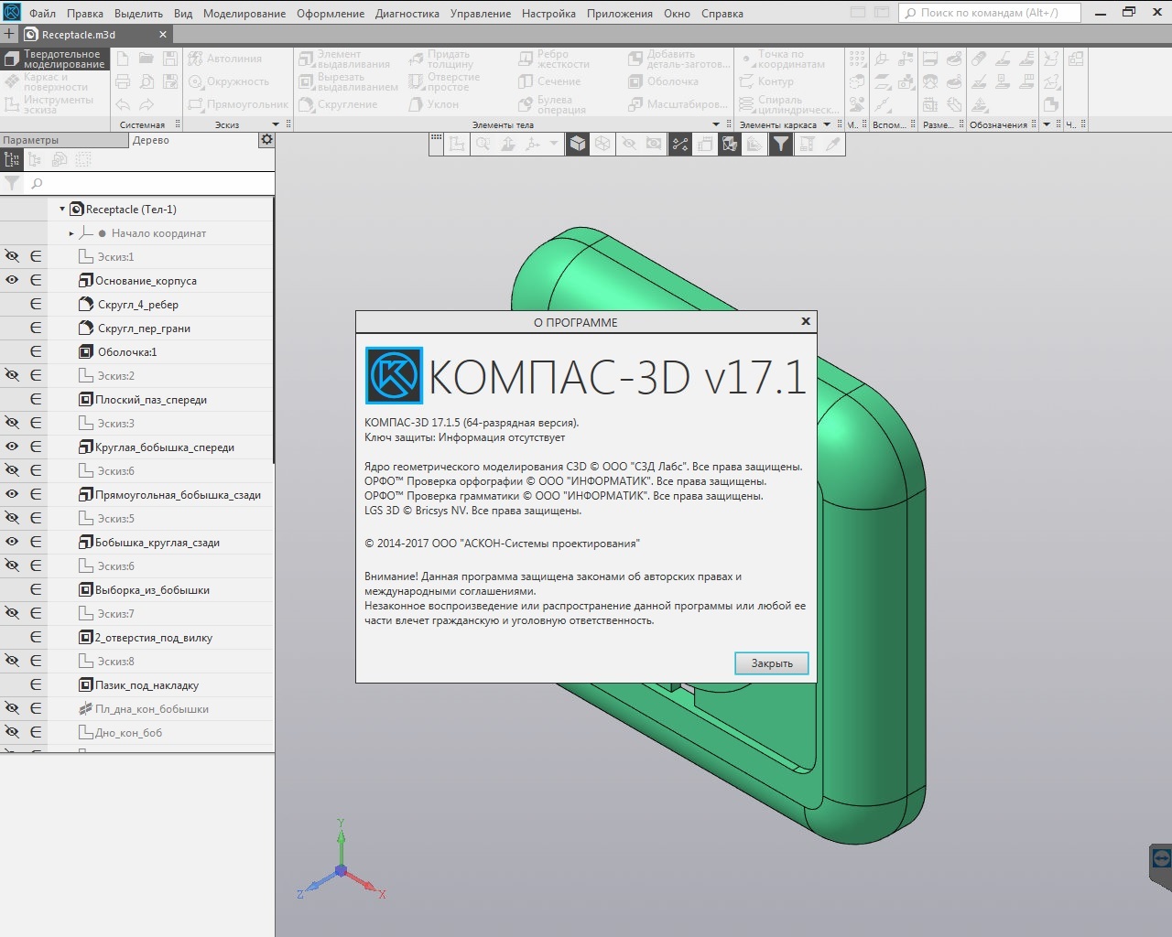Open the Элементы тела dropdown arrow
Screen dimensions: 1172x937
[716, 124]
